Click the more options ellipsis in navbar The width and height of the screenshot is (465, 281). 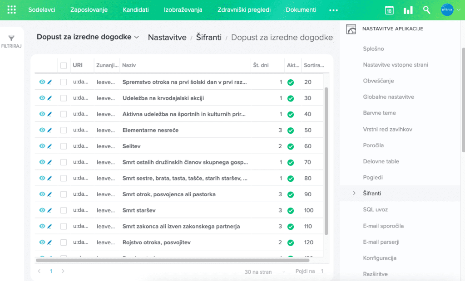(334, 10)
